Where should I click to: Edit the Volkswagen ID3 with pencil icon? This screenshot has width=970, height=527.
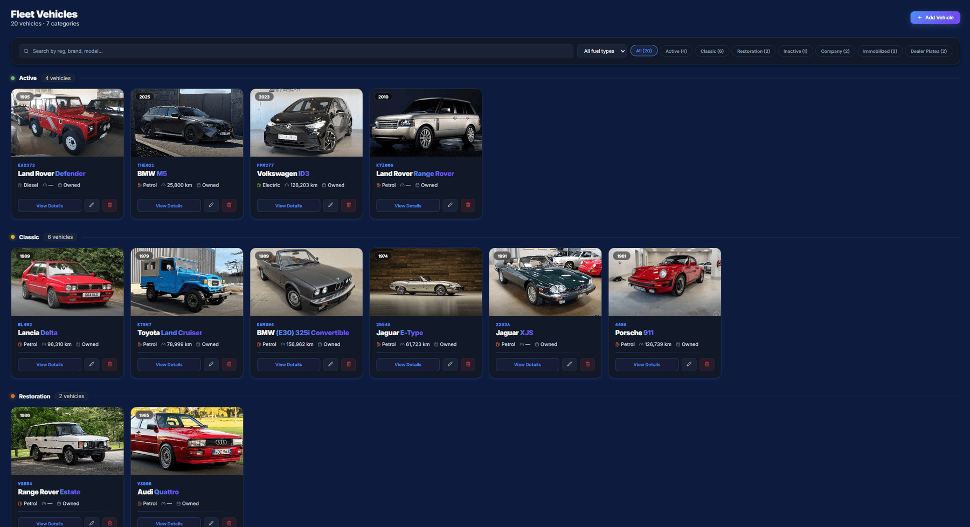click(331, 205)
